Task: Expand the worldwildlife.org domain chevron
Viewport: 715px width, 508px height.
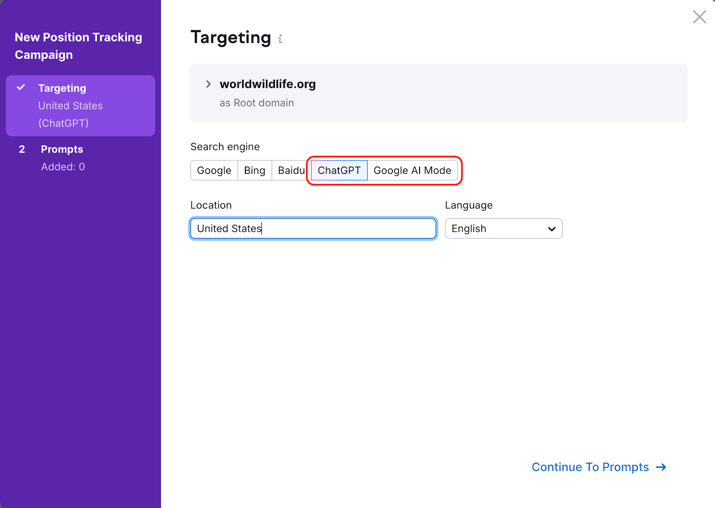Action: 208,84
